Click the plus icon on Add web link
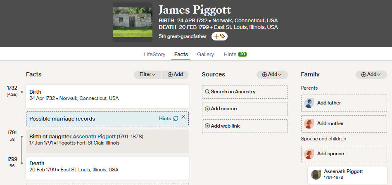The height and width of the screenshot is (185, 392). tap(207, 126)
